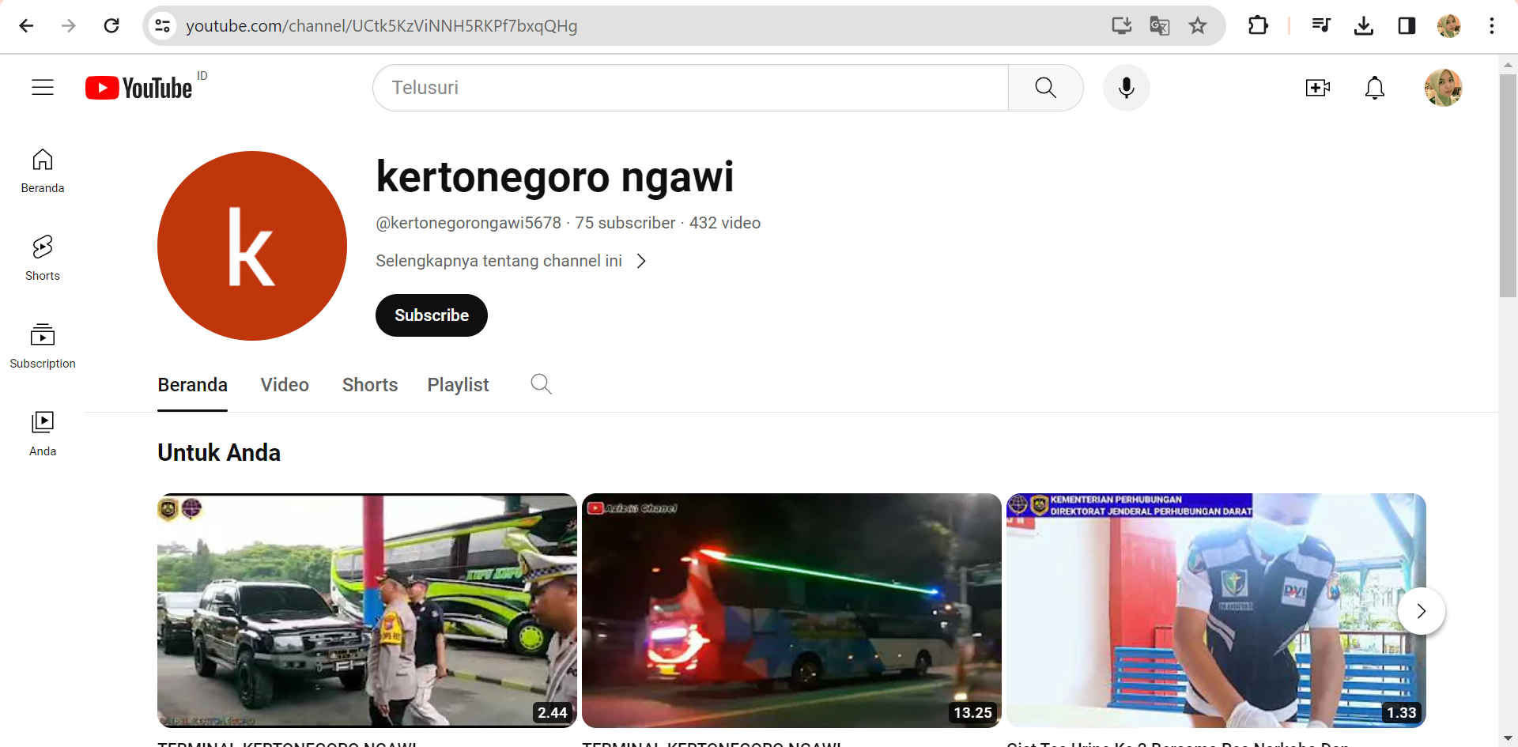
Task: Open the Chrome three-dot menu
Action: [1491, 26]
